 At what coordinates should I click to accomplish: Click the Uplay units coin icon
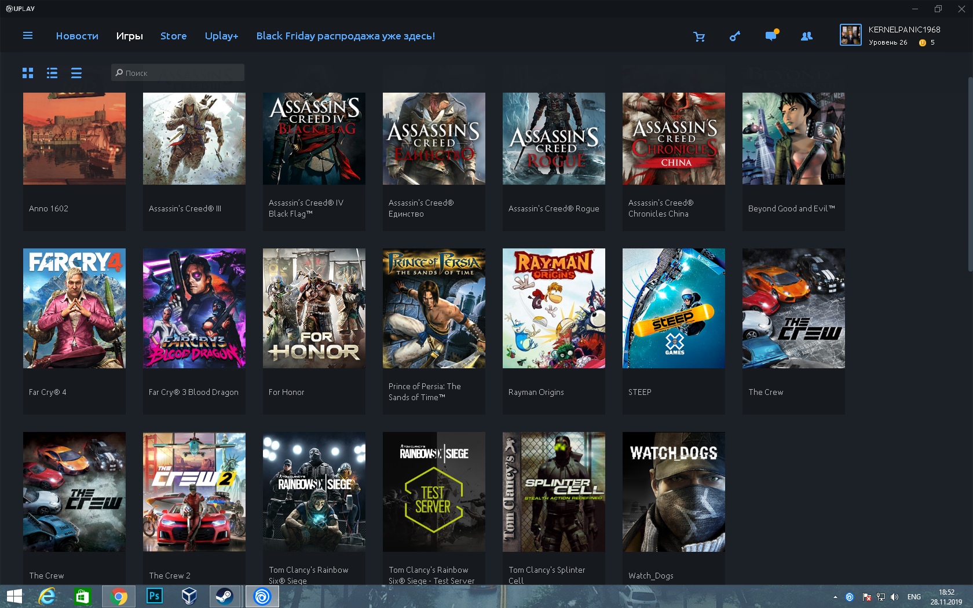coord(922,43)
